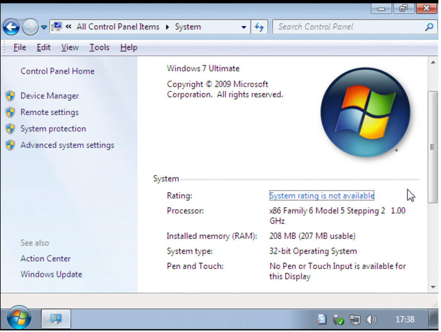Image resolution: width=441 pixels, height=332 pixels.
Task: Click the 'x86 Family 6 Model 5' processor value
Action: point(338,216)
